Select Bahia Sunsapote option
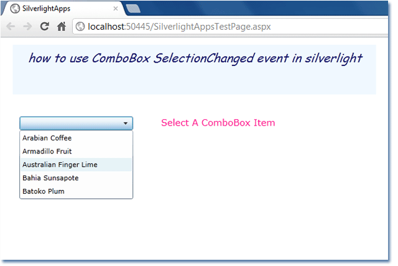This screenshot has width=398, height=266. click(x=76, y=178)
